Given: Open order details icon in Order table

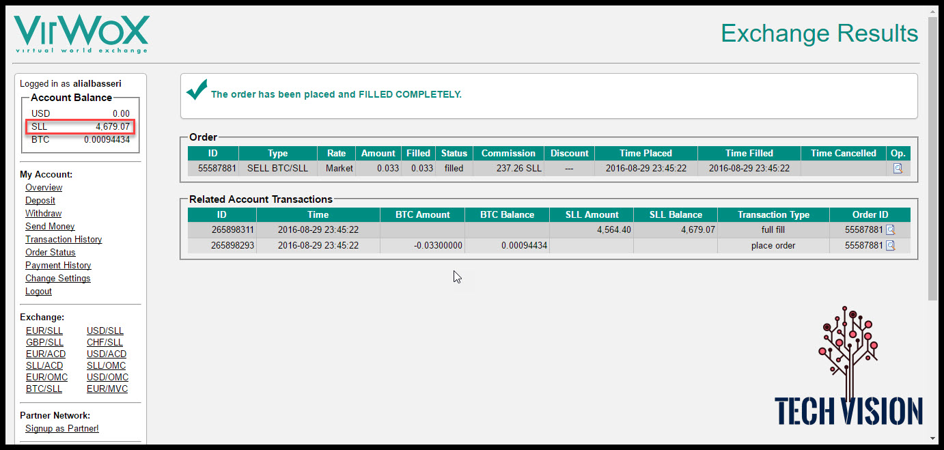Looking at the screenshot, I should 898,168.
